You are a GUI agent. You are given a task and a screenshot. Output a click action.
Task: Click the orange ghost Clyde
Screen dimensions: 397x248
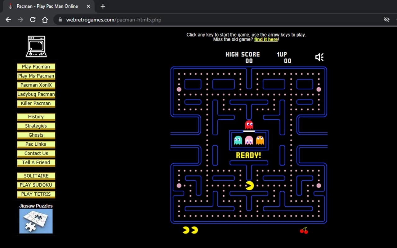coord(260,140)
